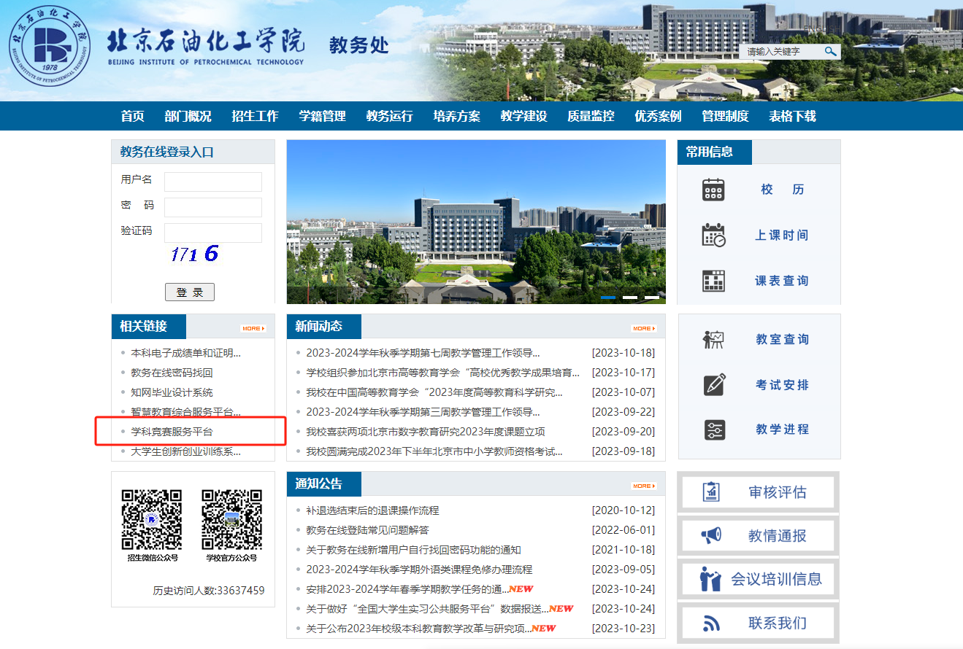Open the 招生工作 navigation menu
The image size is (963, 649).
click(255, 117)
